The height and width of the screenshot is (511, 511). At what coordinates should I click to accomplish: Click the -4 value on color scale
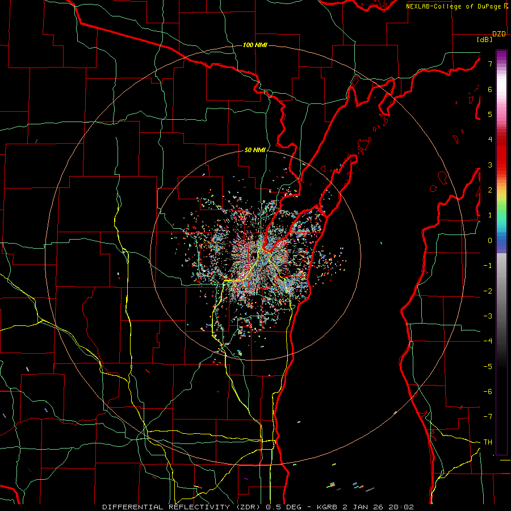click(488, 341)
